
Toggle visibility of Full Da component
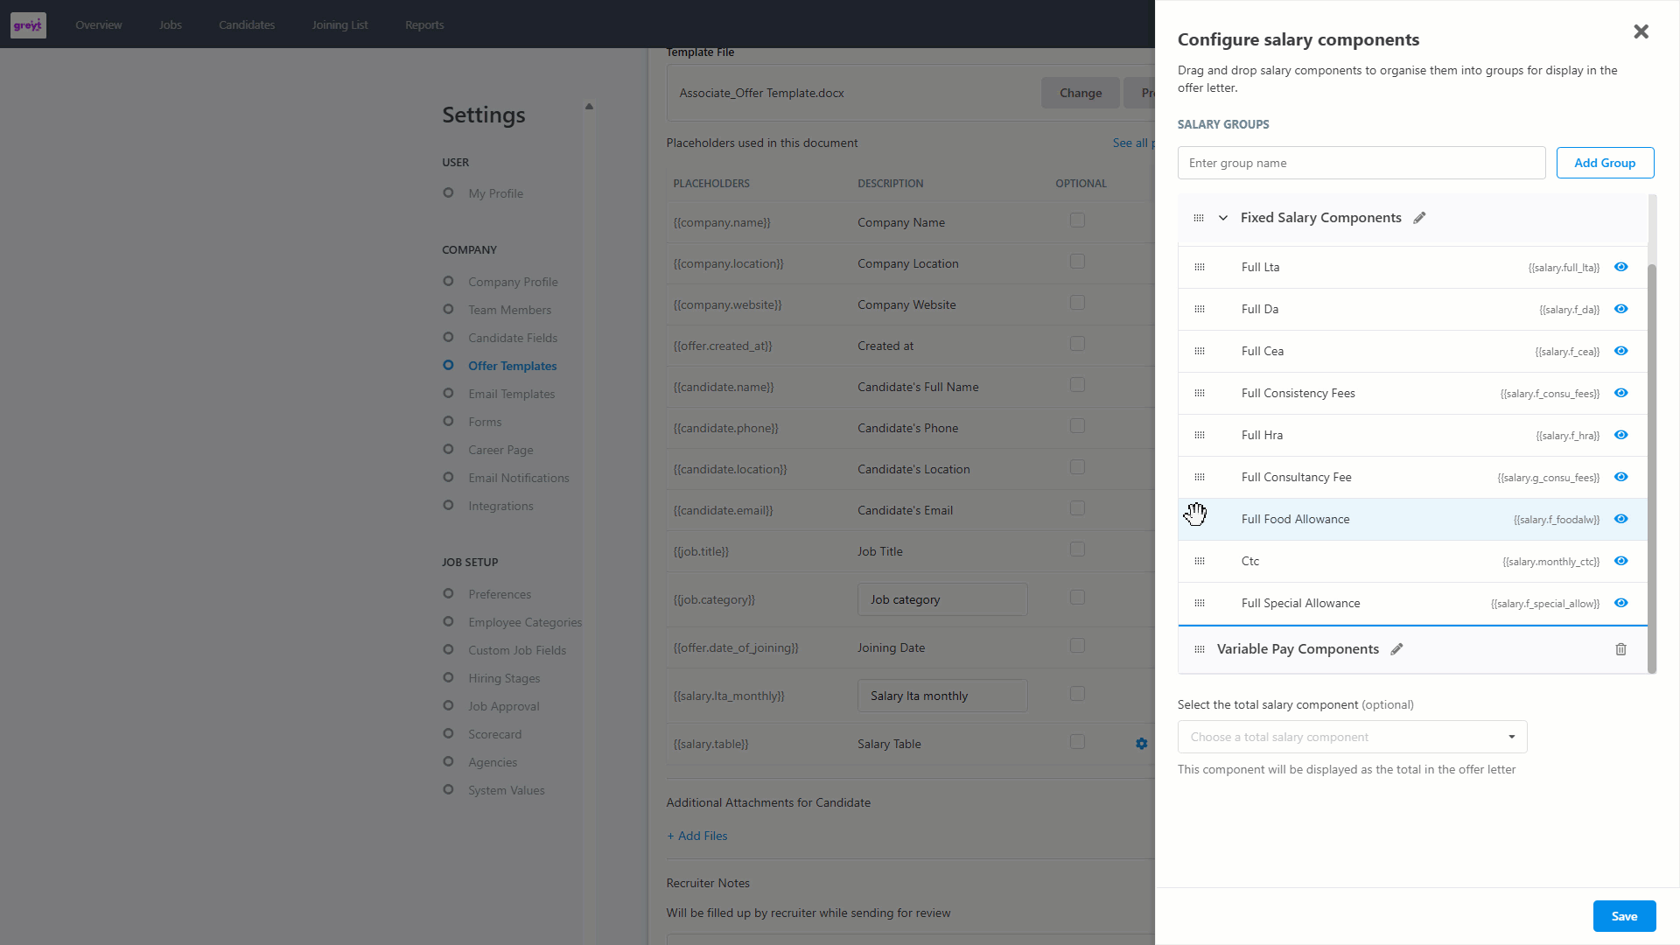pyautogui.click(x=1620, y=310)
